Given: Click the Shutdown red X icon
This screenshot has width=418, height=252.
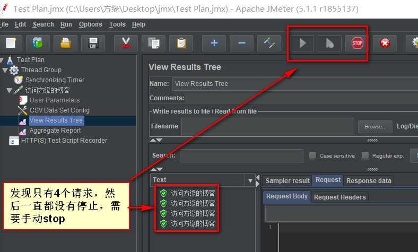Looking at the screenshot, I should (385, 43).
